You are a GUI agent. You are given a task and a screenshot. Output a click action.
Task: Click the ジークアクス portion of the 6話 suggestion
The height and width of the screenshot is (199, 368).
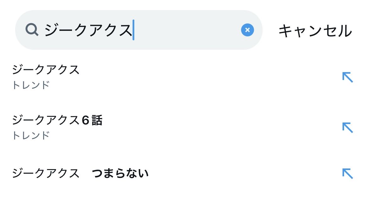pos(46,120)
